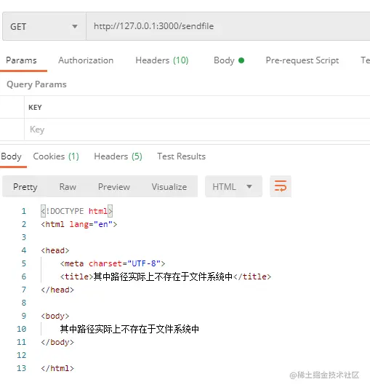Click line number 13 in the gutter
Viewport: 370px width, 390px height.
22,368
